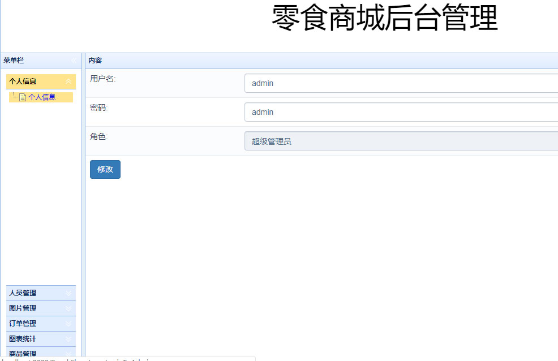Image resolution: width=558 pixels, height=361 pixels.
Task: Click the 内容 panel title
Action: point(95,61)
